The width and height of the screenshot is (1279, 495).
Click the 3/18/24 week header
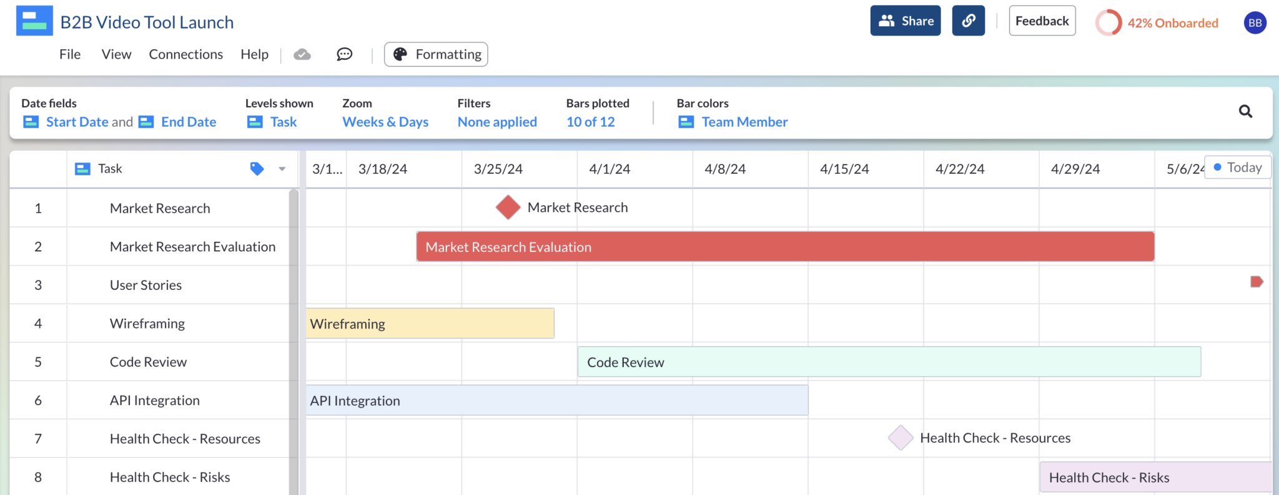coord(403,169)
